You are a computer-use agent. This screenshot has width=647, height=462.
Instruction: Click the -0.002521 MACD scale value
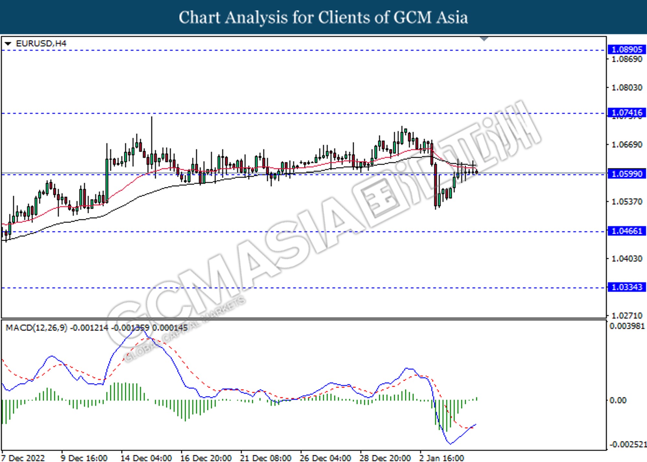click(628, 445)
